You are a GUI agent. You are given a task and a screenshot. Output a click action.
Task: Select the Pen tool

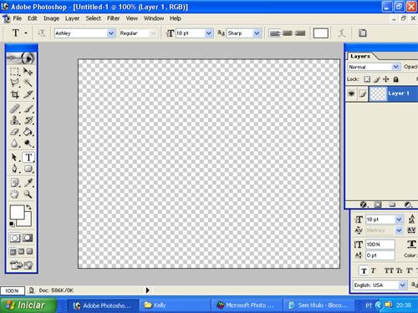coord(15,169)
